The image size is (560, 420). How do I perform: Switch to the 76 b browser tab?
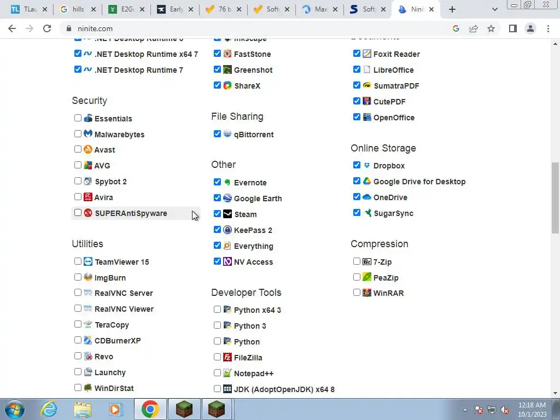click(x=224, y=9)
